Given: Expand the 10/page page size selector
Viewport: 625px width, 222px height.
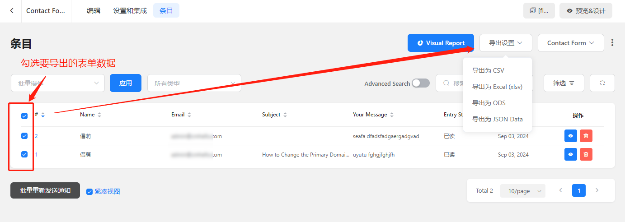Looking at the screenshot, I should pos(522,191).
